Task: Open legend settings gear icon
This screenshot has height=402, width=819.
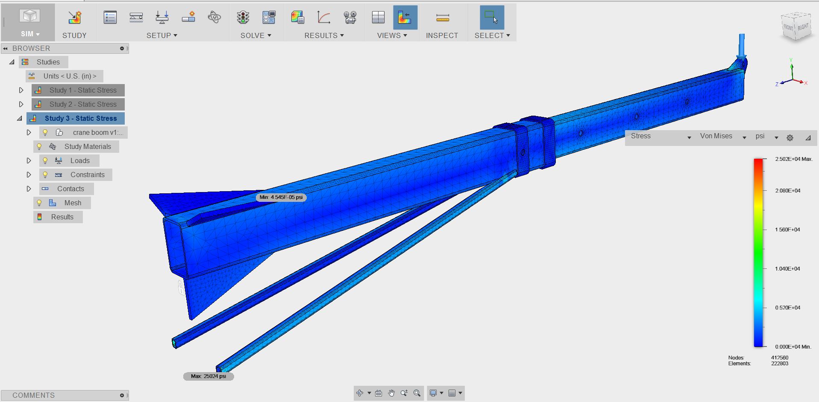Action: point(790,138)
